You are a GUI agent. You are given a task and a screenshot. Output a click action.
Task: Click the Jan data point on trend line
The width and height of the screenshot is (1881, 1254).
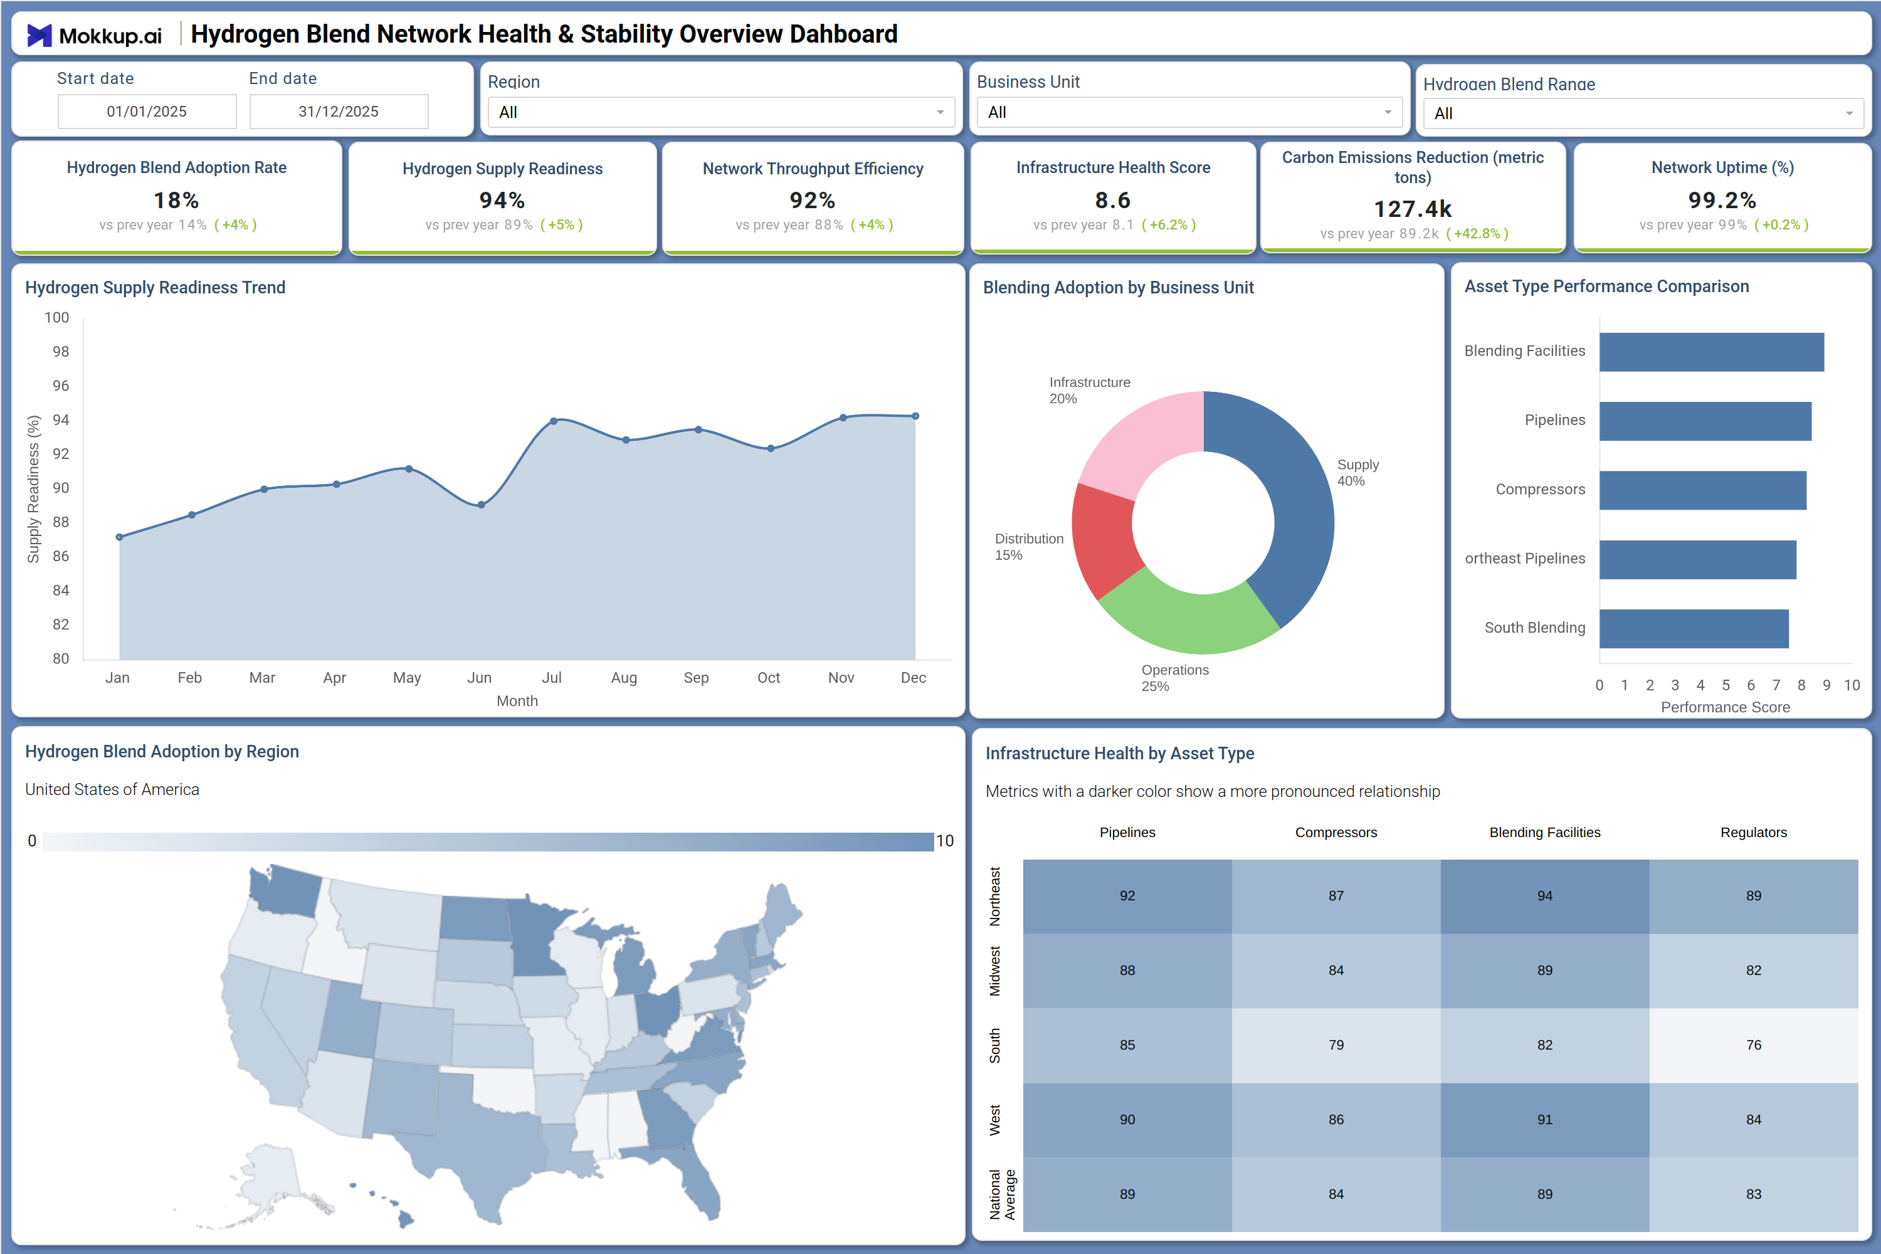pyautogui.click(x=119, y=537)
